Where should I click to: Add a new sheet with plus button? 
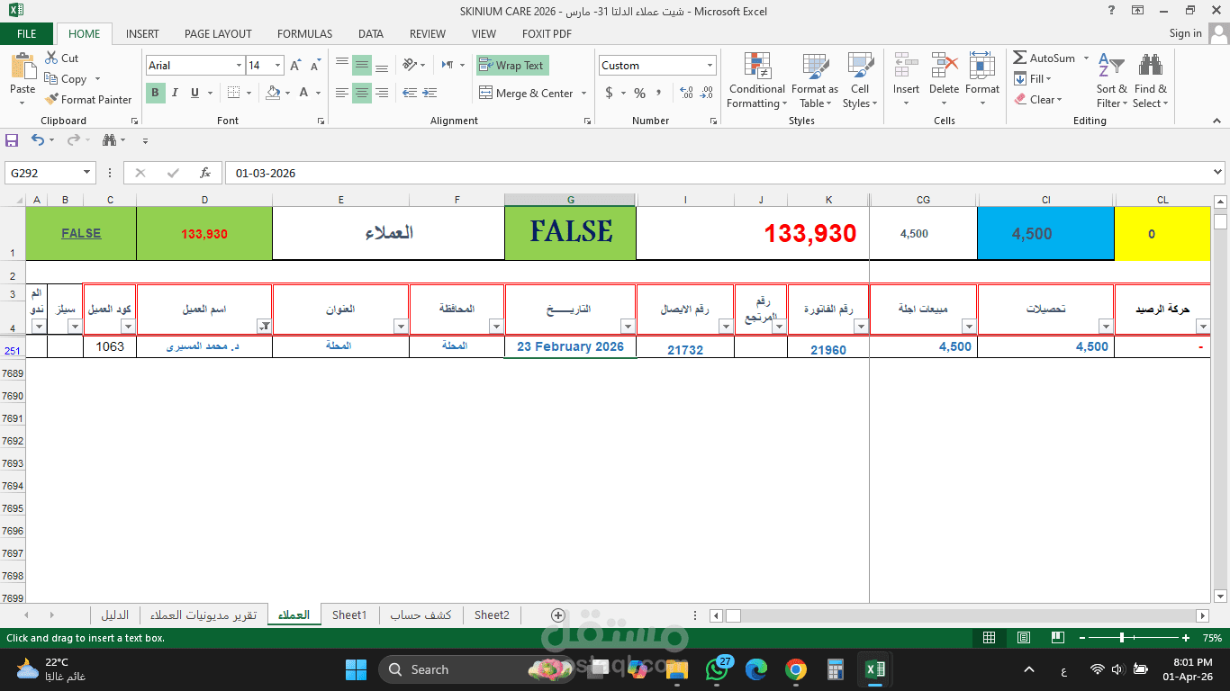pos(557,615)
